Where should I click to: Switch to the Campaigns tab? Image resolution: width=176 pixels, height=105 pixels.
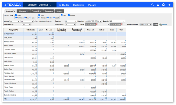coord(49,11)
